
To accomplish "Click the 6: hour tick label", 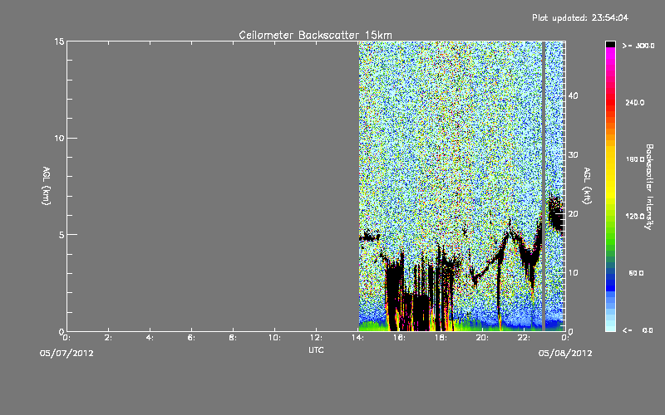I will (x=191, y=338).
